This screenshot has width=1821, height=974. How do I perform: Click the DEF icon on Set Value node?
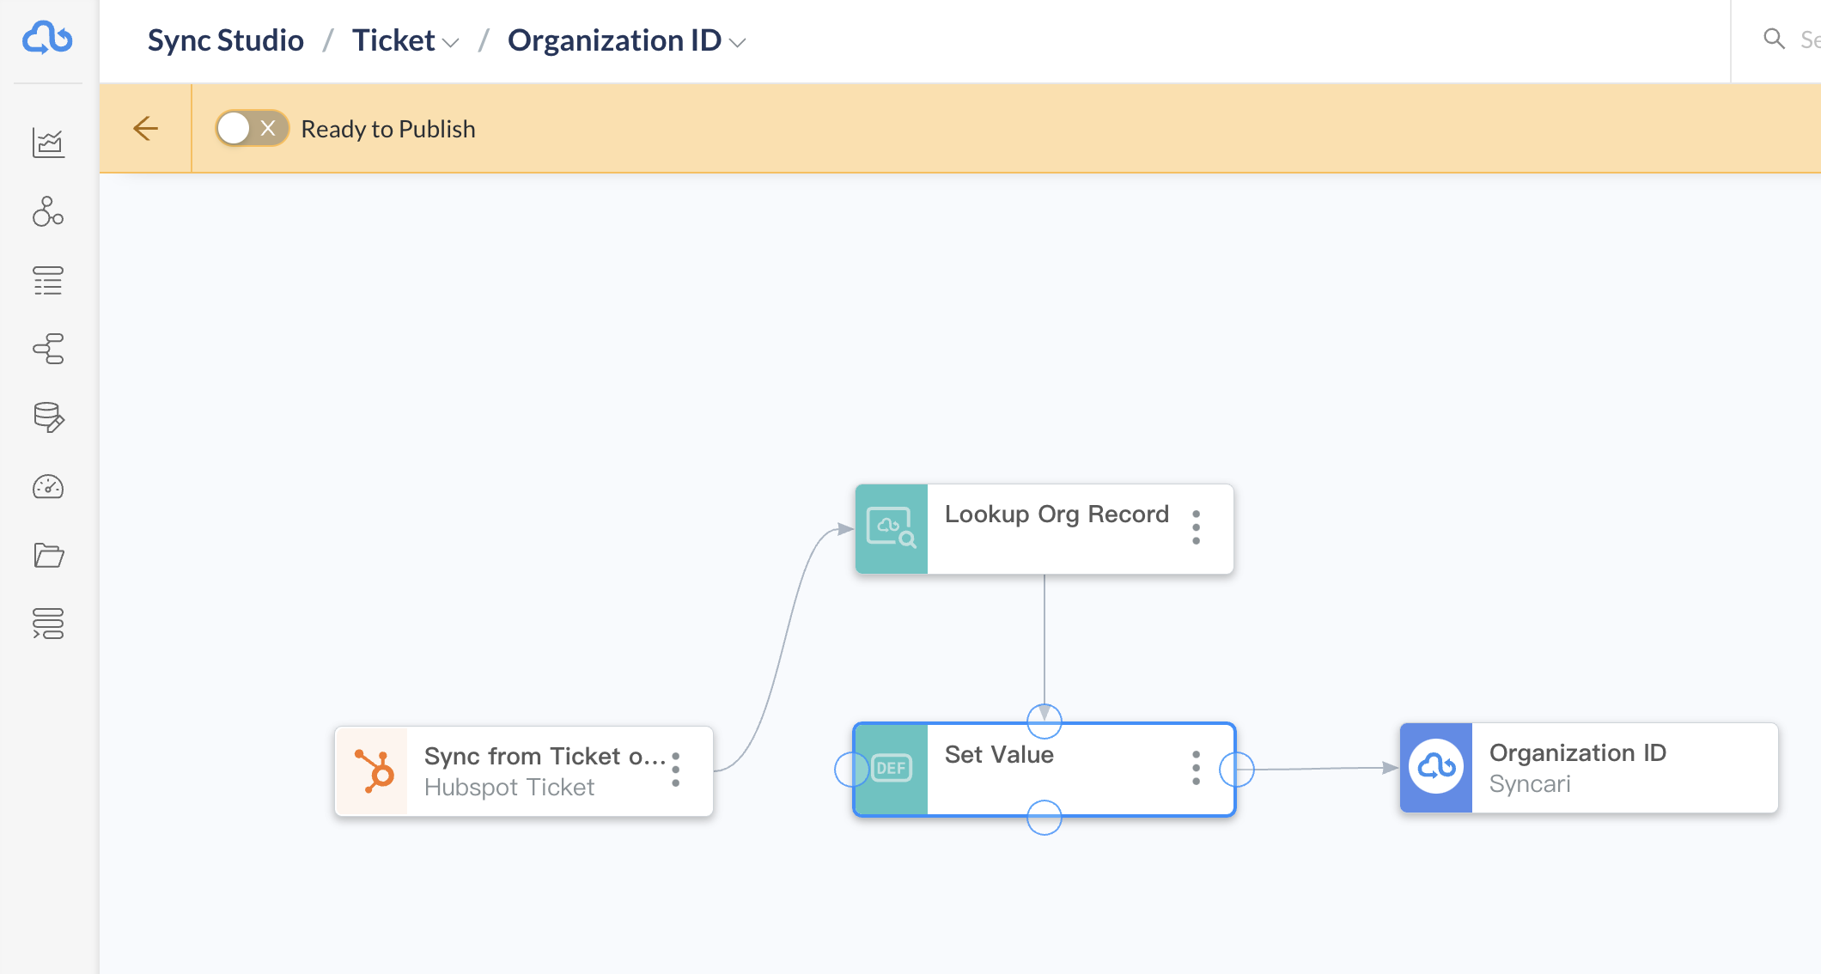point(892,769)
